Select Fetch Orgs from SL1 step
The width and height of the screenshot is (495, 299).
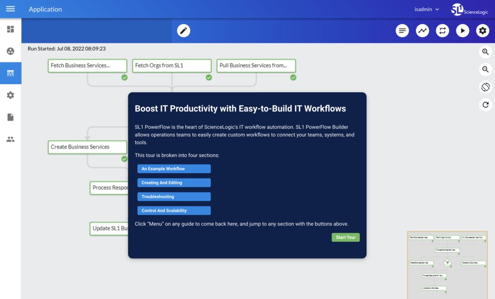click(x=172, y=66)
